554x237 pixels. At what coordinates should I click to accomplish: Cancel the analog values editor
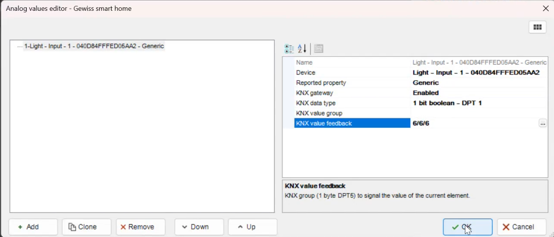point(521,227)
